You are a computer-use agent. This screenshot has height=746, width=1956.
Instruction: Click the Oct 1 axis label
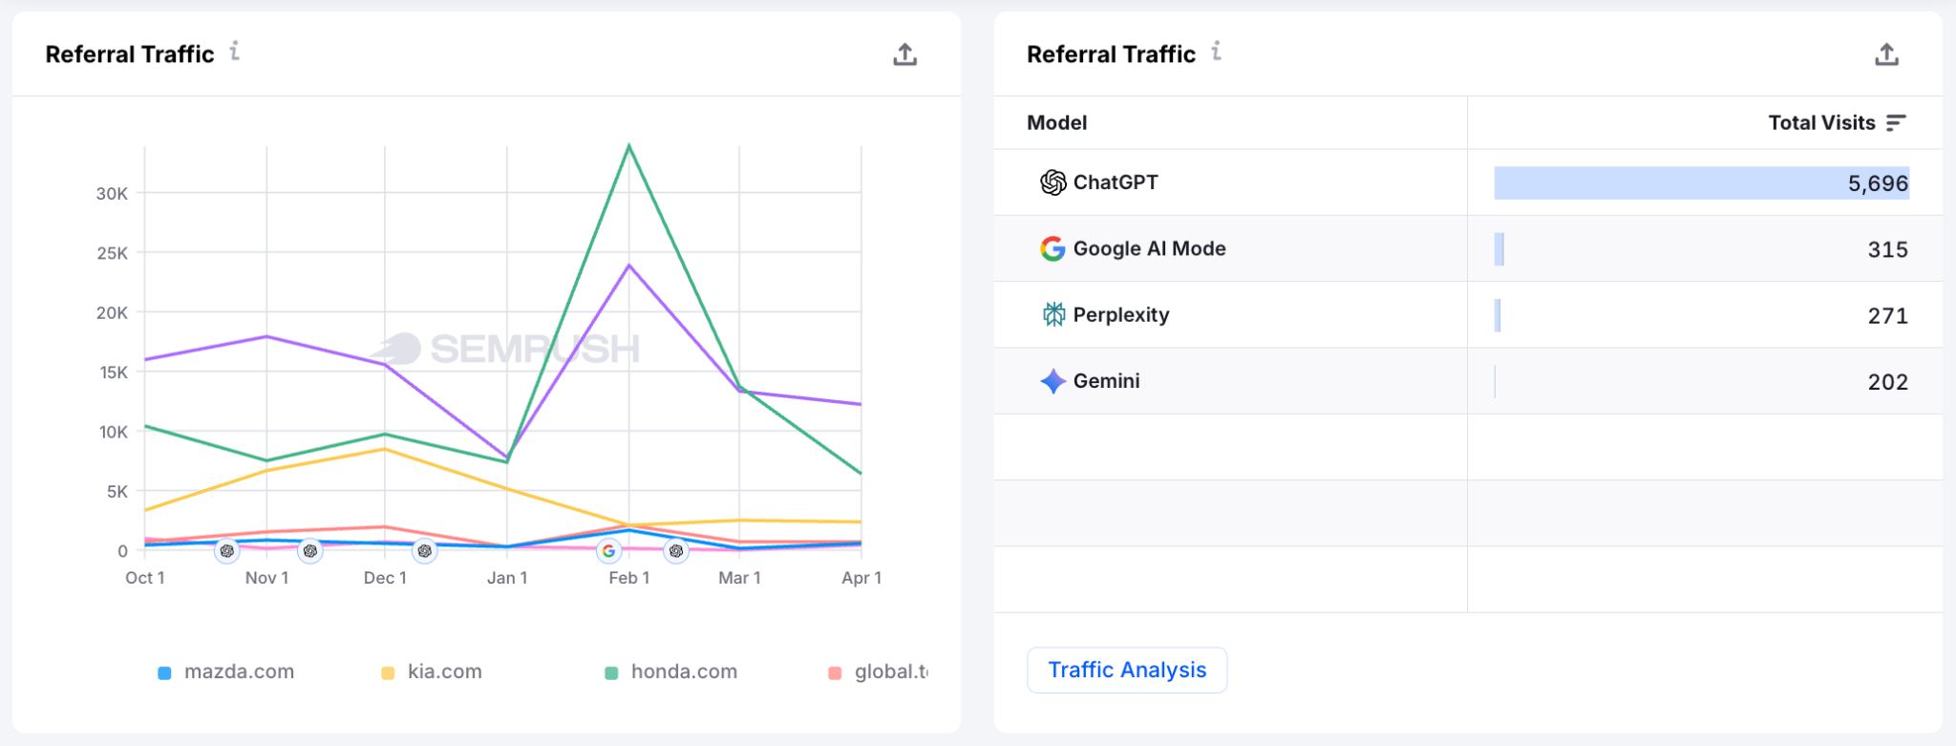tap(145, 578)
